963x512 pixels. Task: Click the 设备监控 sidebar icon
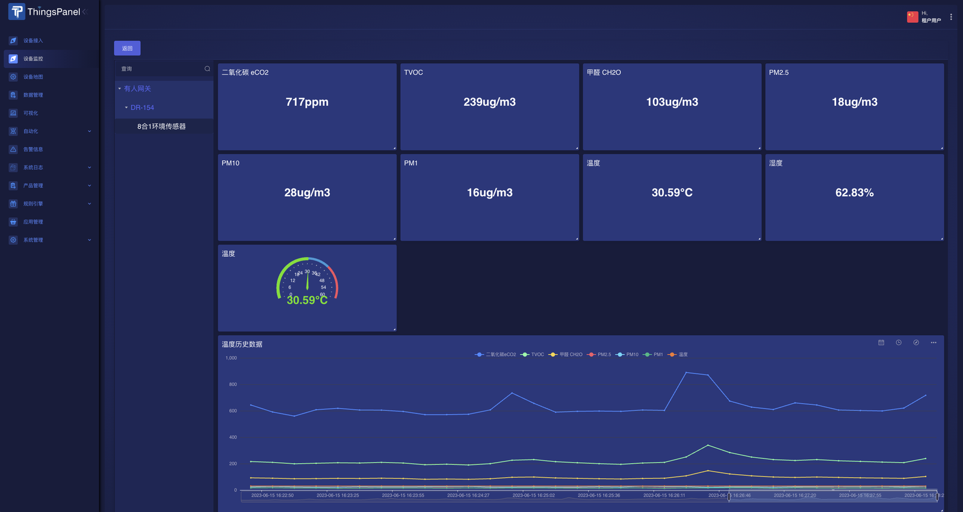(x=13, y=58)
